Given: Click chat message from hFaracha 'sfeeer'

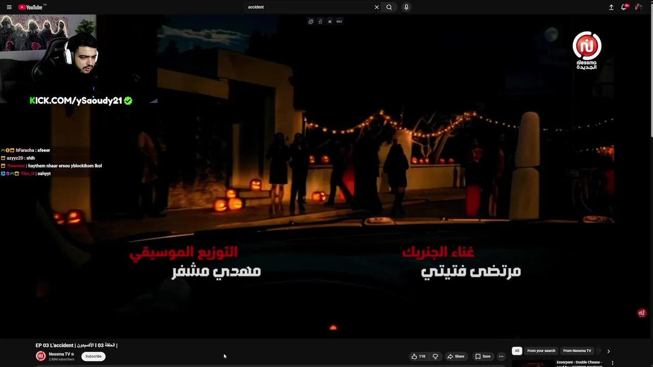Looking at the screenshot, I should 26,150.
